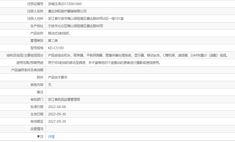Click the 管理类别 label
The image size is (235, 142).
[x=37, y=41]
